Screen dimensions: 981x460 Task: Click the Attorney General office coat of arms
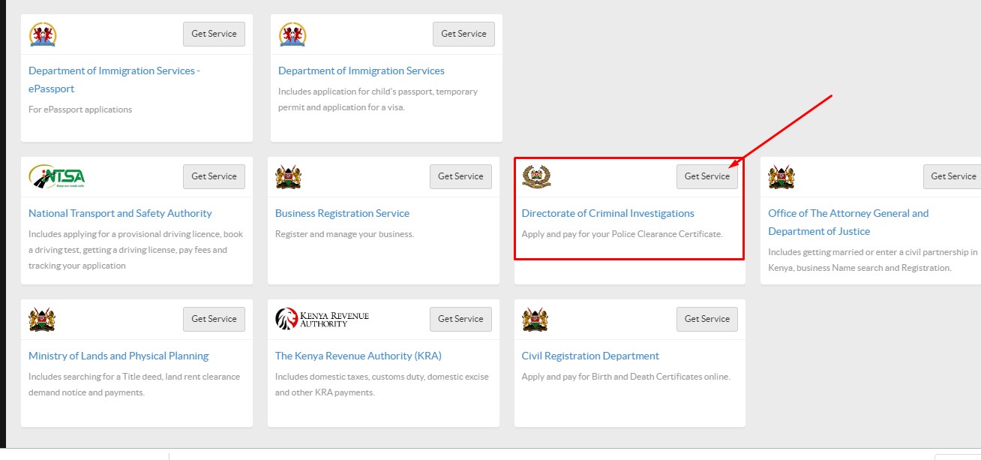coord(781,176)
